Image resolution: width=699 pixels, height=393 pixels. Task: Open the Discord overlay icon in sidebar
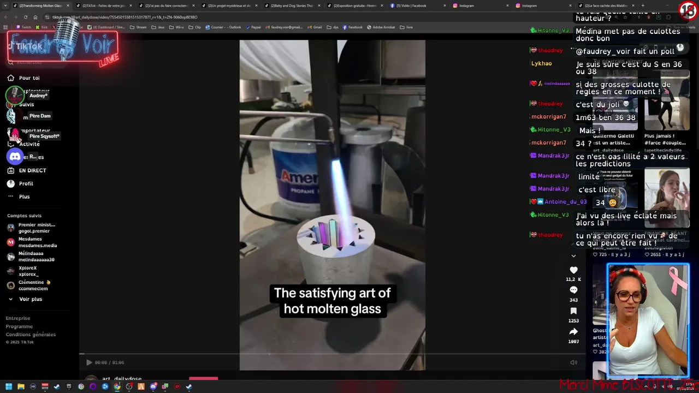[x=15, y=157]
